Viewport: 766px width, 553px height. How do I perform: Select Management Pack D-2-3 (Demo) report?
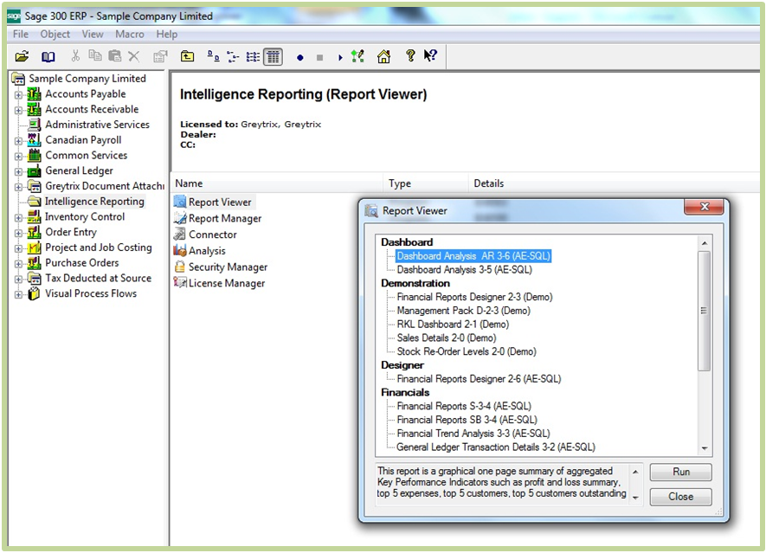pyautogui.click(x=463, y=311)
